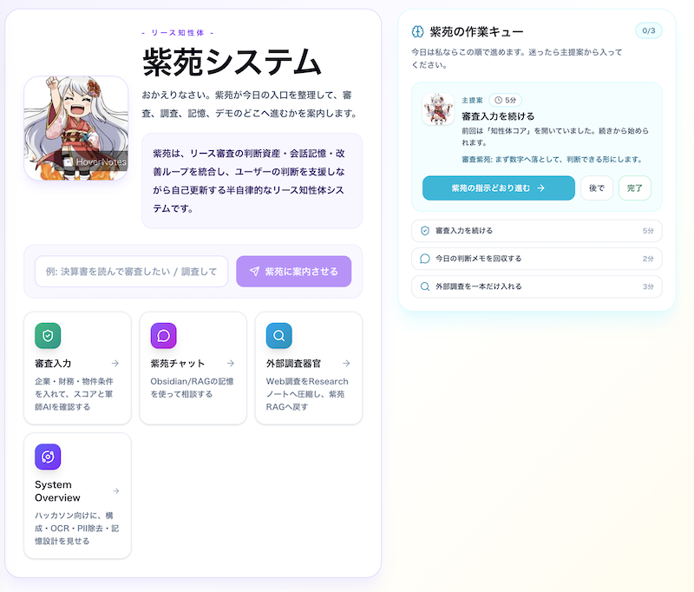Open the 外部調査を一本だけ入れる queue row
Viewport: 694px width, 592px height.
point(536,286)
